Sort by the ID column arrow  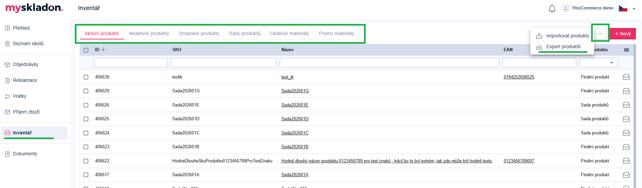tap(103, 49)
